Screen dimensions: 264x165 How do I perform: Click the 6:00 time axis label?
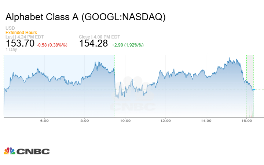44,120
